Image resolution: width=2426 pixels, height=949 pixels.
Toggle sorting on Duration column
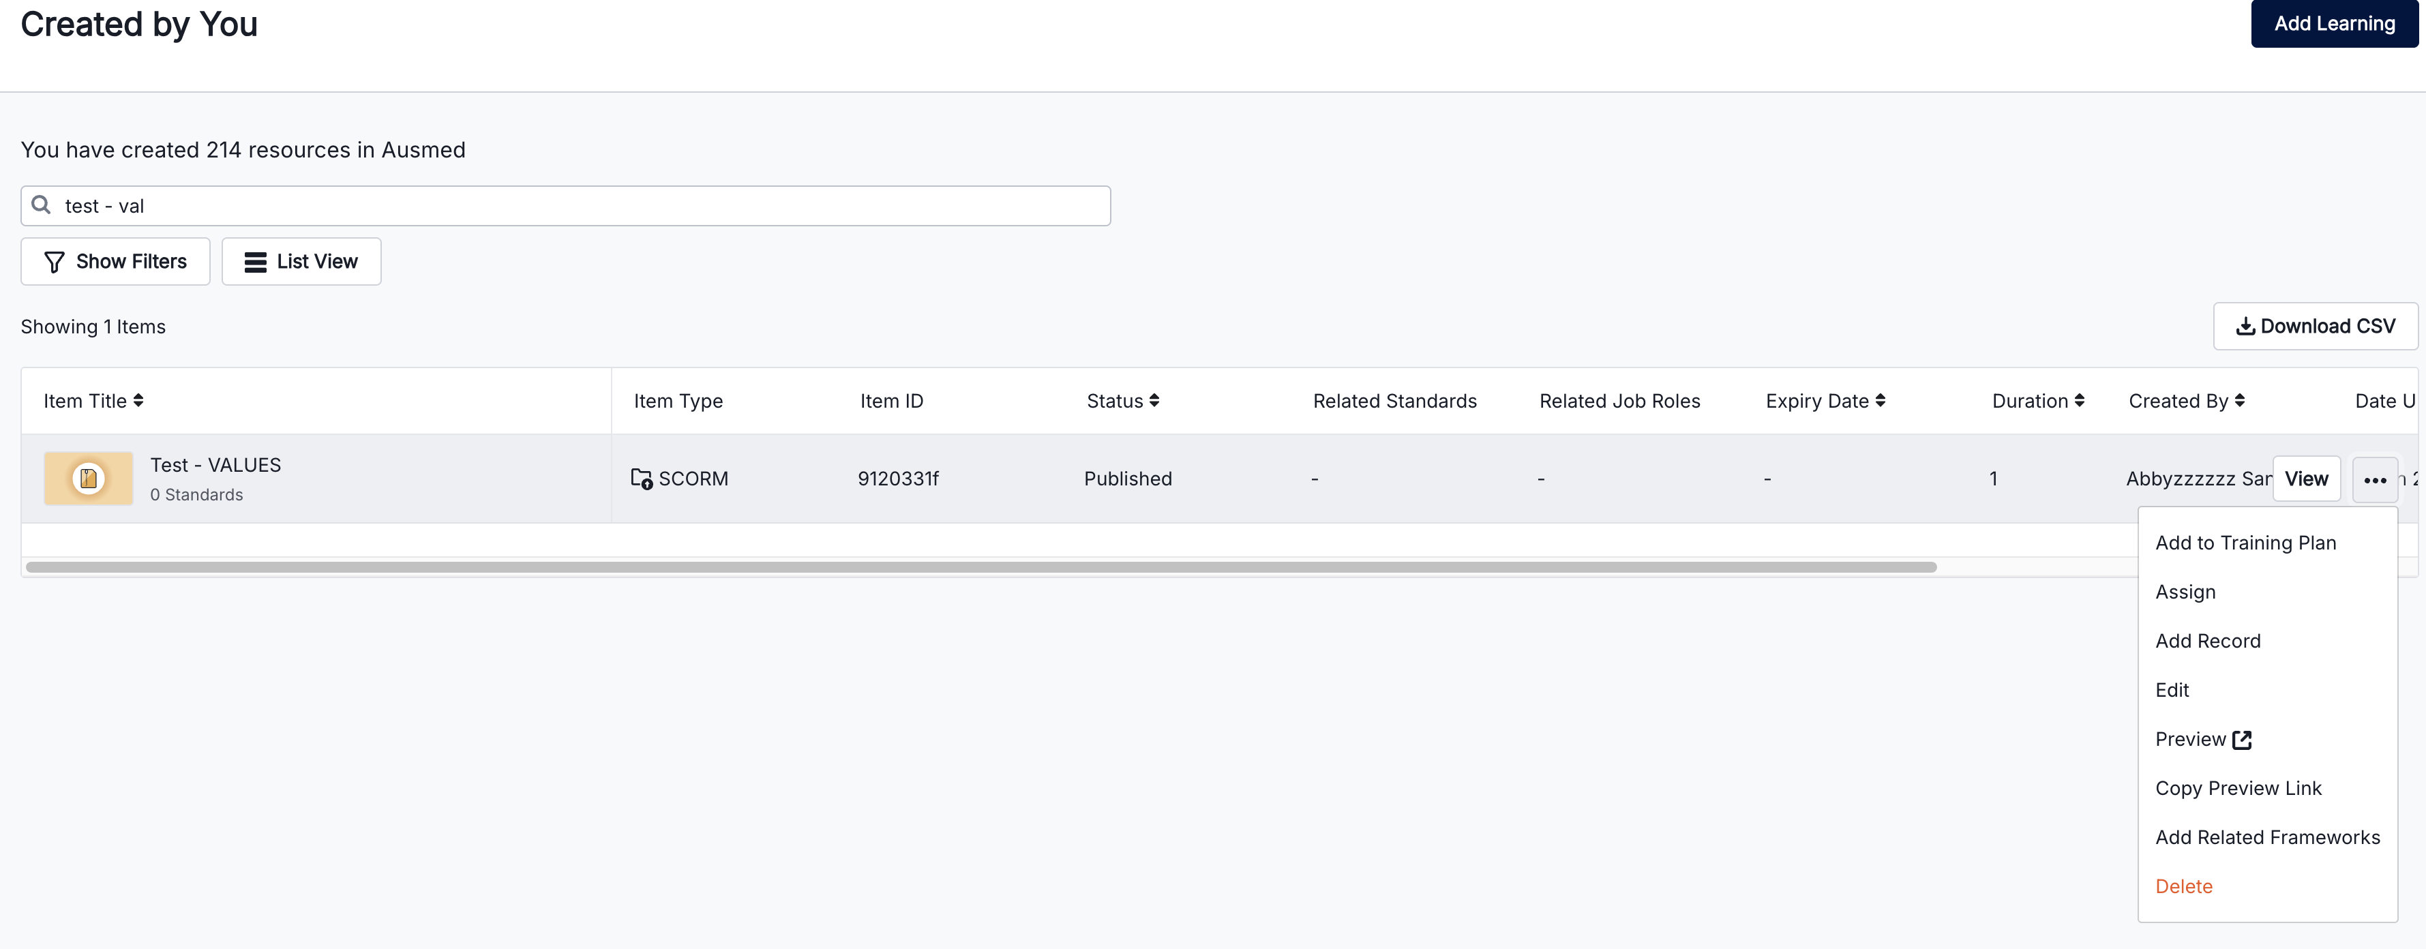(x=2080, y=400)
